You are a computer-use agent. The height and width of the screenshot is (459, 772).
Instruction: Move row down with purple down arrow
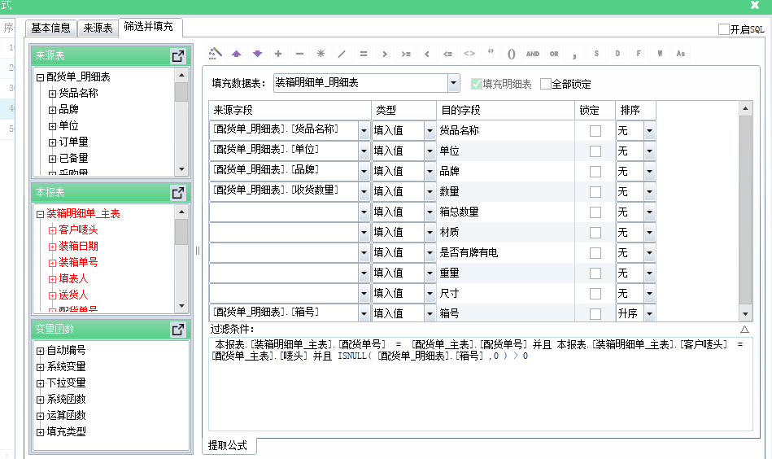tap(258, 54)
